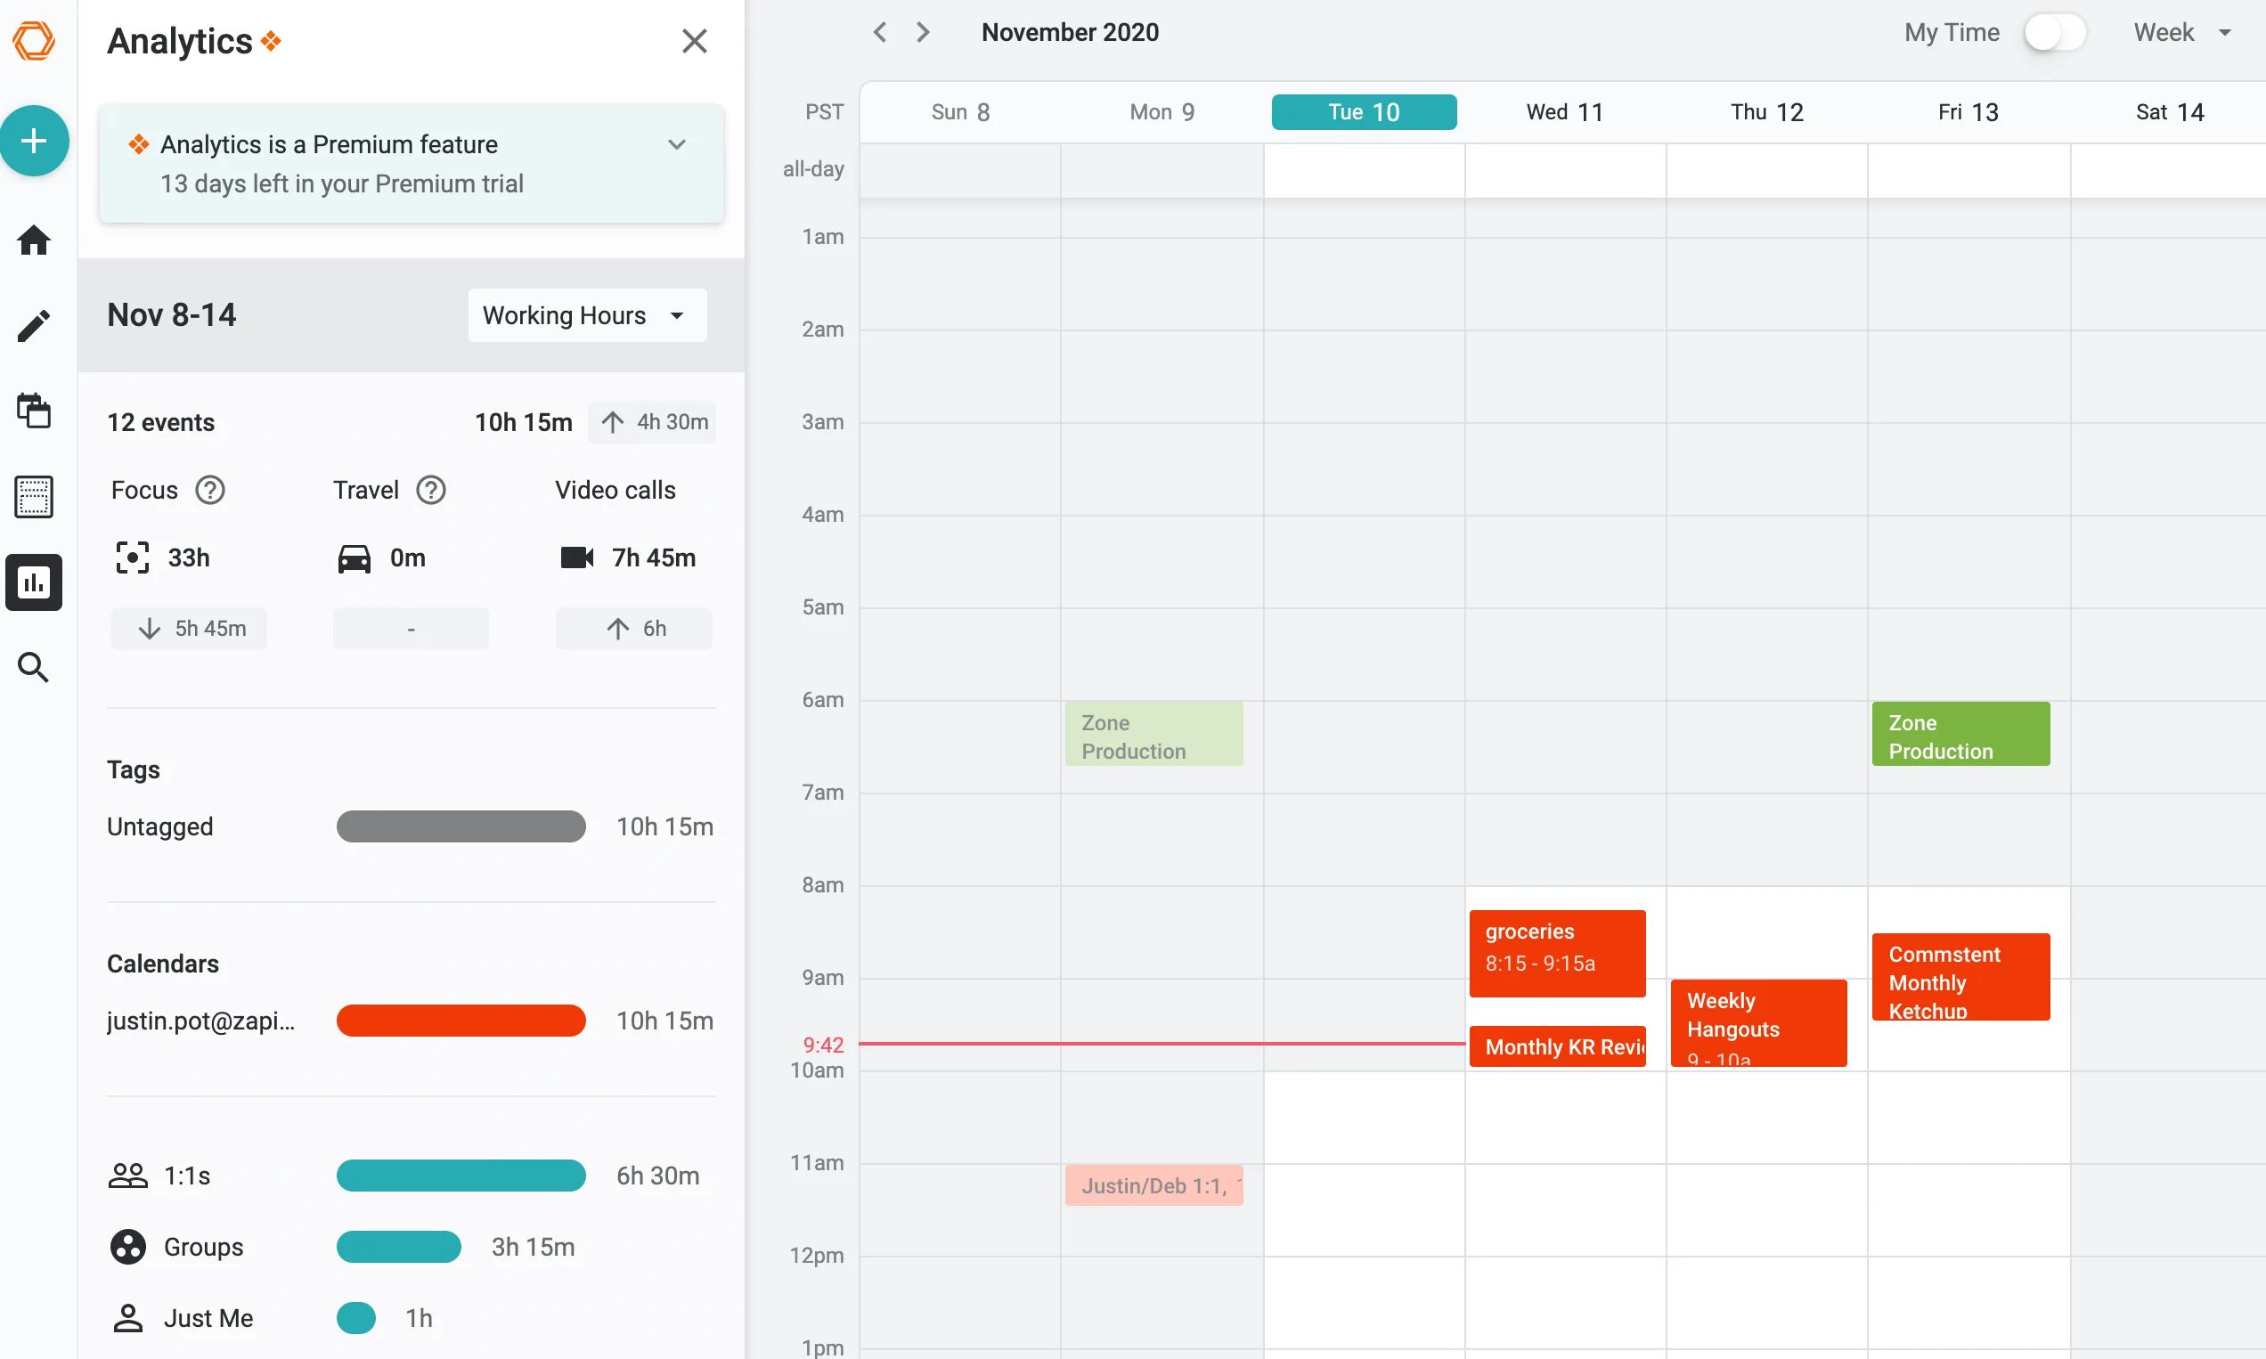Open the home icon in sidebar
2266x1359 pixels.
click(x=34, y=240)
